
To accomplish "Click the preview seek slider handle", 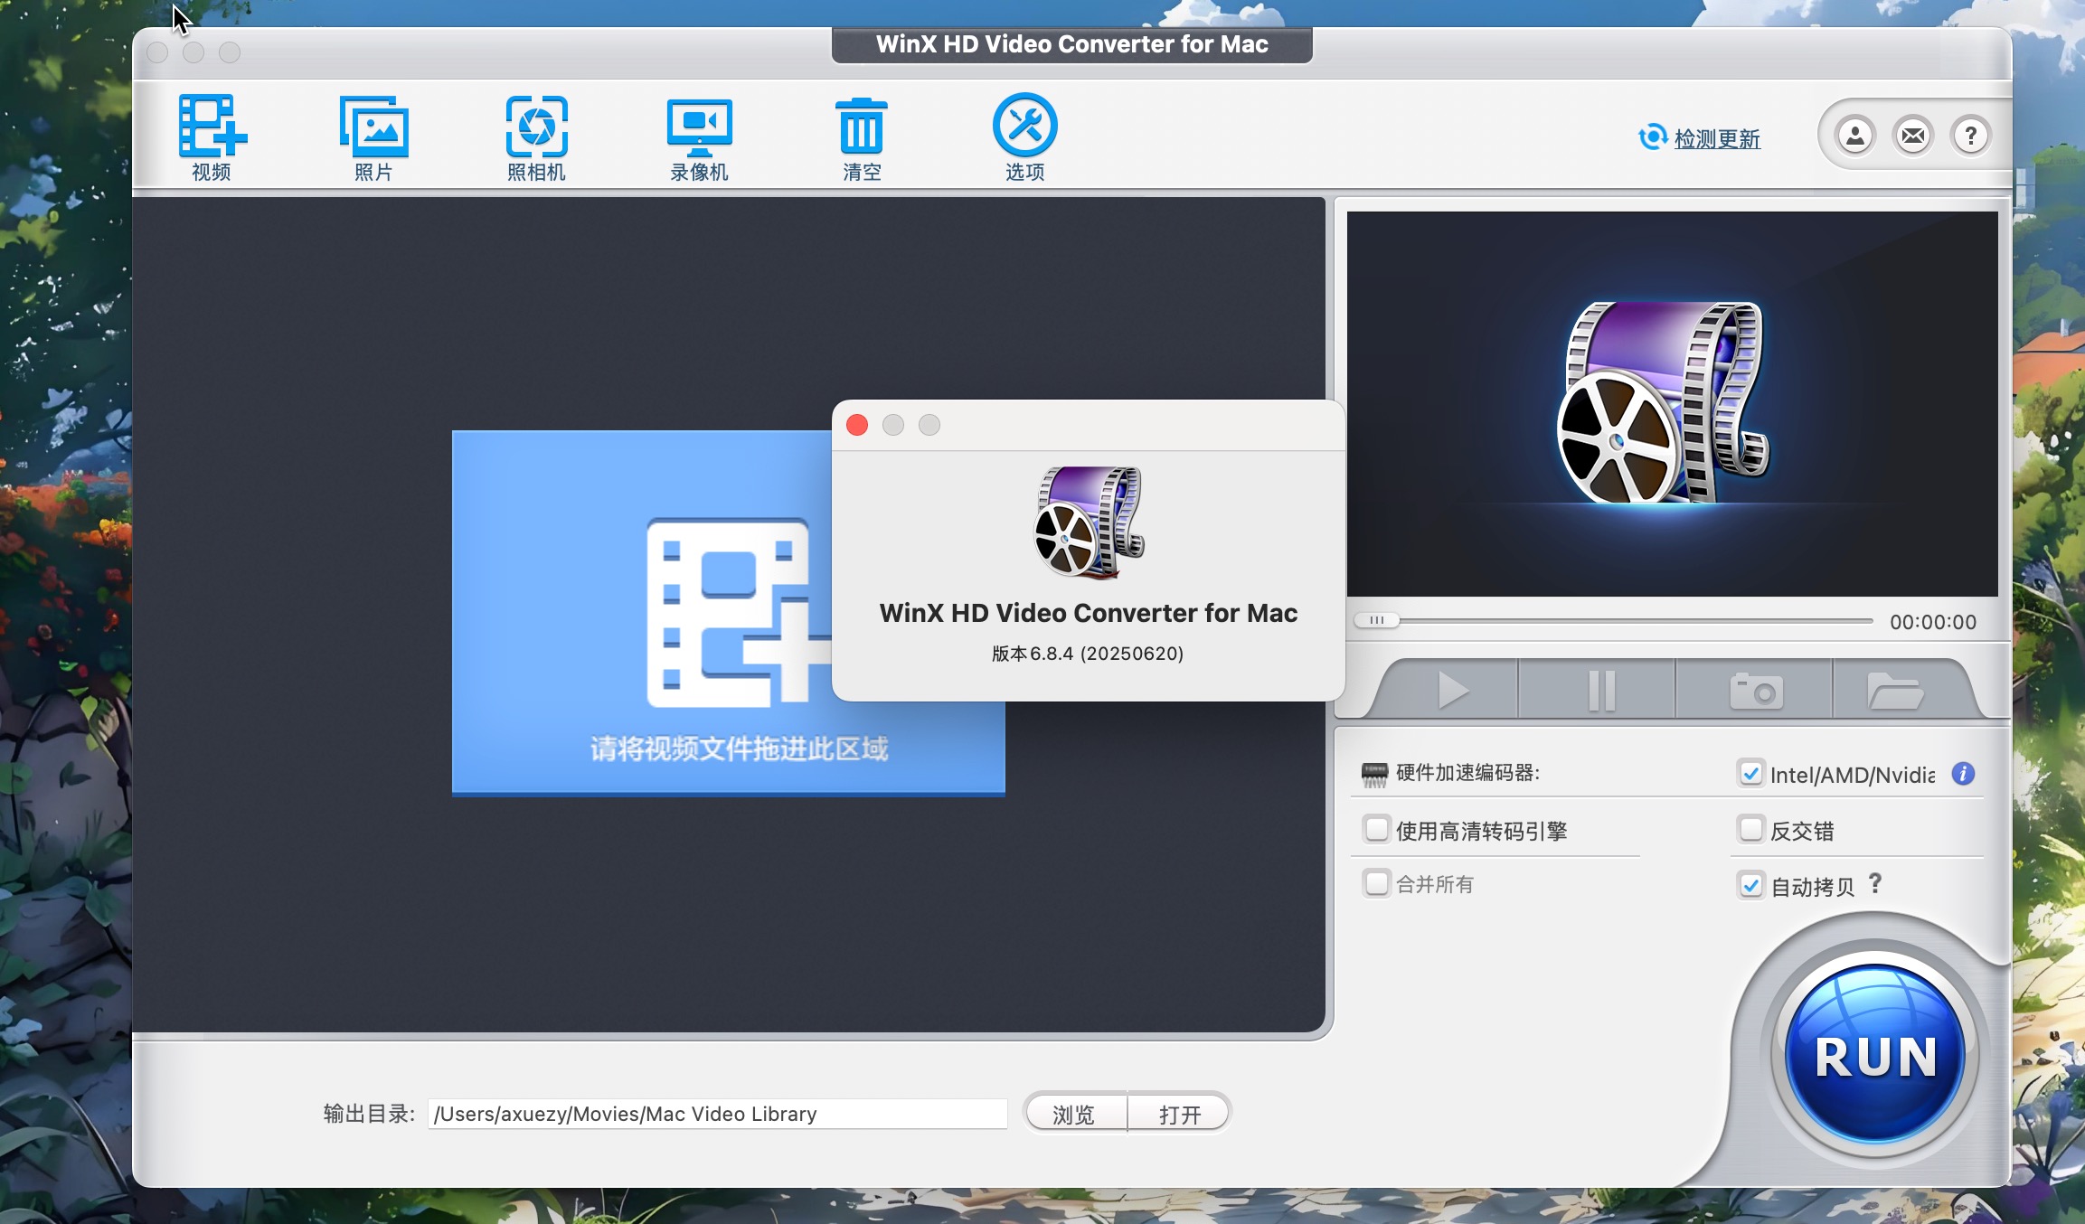I will pyautogui.click(x=1376, y=620).
